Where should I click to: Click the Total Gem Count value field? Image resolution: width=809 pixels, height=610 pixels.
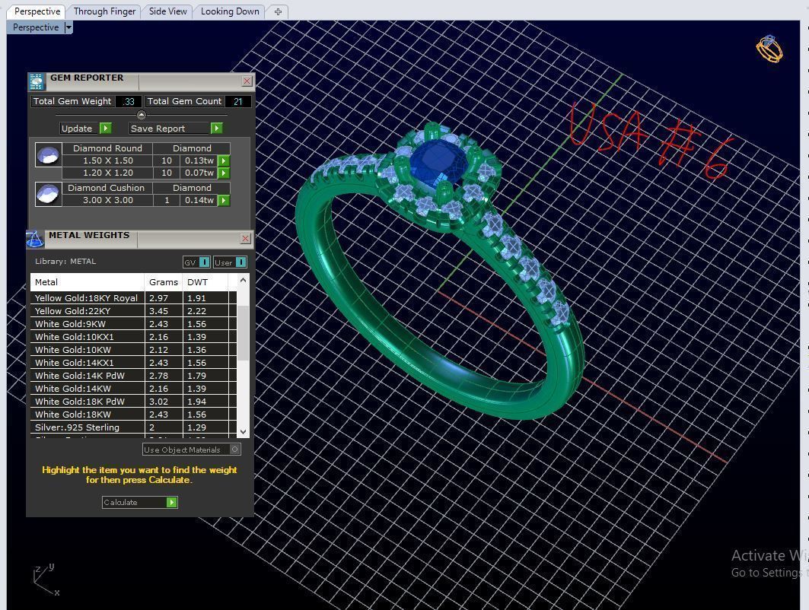pyautogui.click(x=238, y=102)
